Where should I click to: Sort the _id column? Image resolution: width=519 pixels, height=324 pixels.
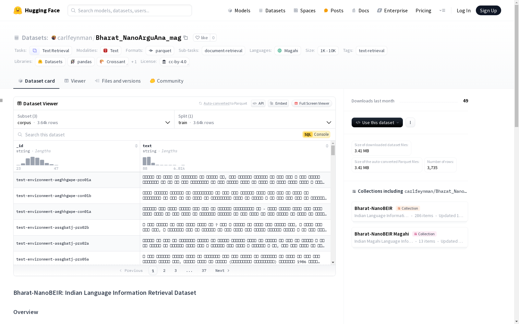click(136, 146)
